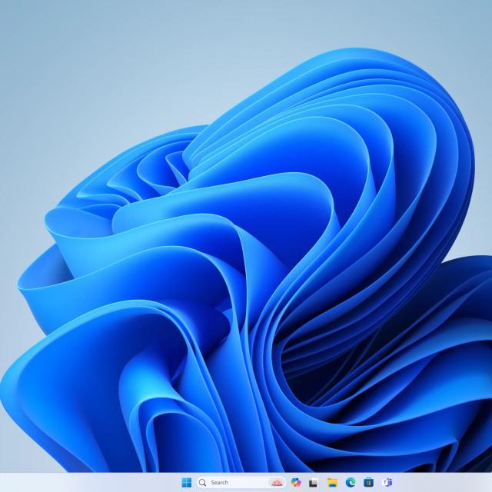Open Task View from the taskbar
Screen dimensions: 492x492
click(314, 482)
